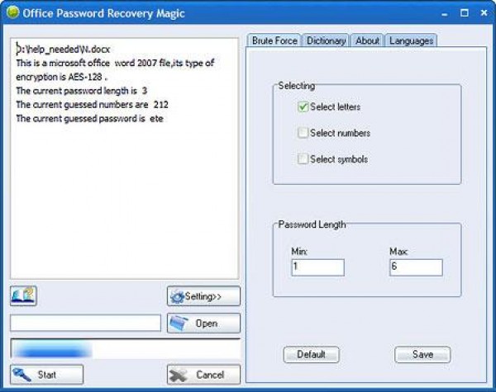Viewport: 496px width, 392px height.
Task: Click the help book icon button
Action: click(x=23, y=296)
